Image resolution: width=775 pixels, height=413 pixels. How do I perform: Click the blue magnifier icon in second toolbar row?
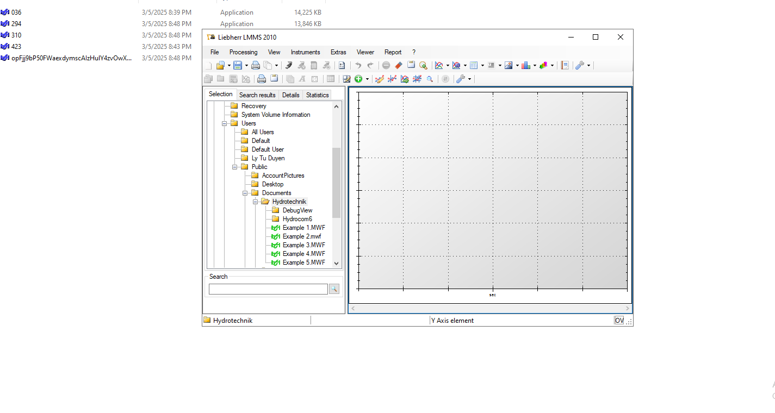pyautogui.click(x=430, y=79)
